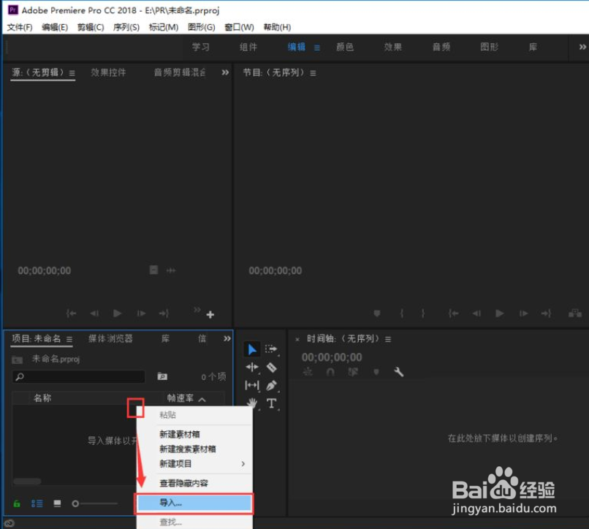This screenshot has height=529, width=589.
Task: Mark In point in program monitor
Action: (x=401, y=313)
